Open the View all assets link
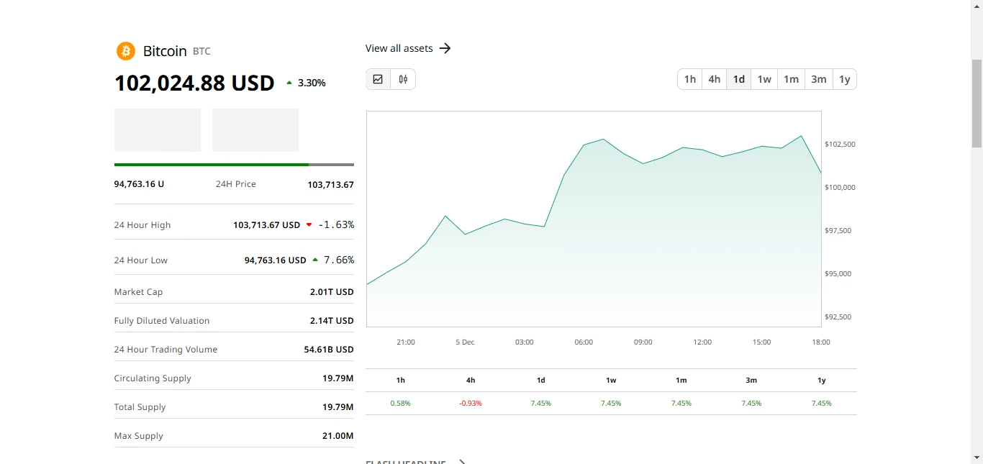The height and width of the screenshot is (464, 983). point(399,48)
